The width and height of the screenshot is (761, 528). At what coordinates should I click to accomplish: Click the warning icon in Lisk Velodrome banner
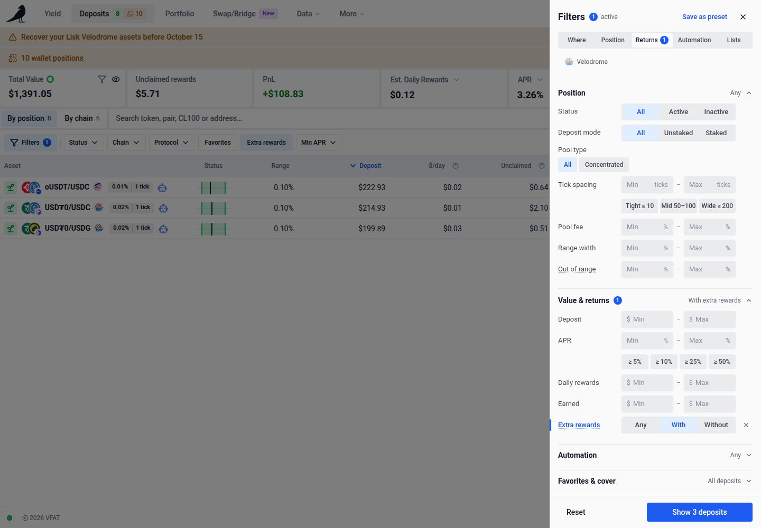pos(13,37)
